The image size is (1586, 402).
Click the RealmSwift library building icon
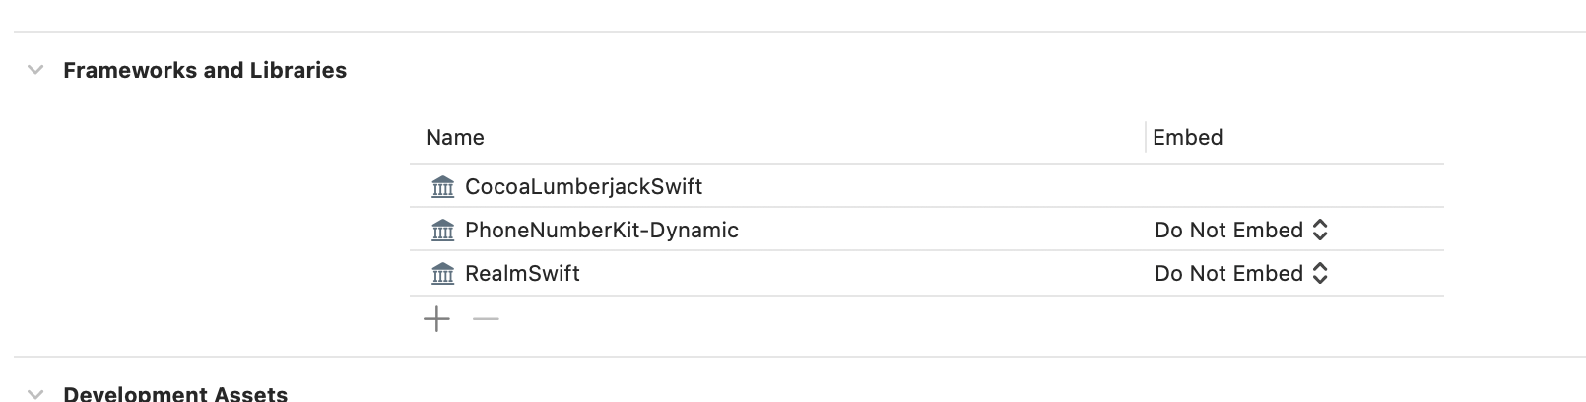(443, 273)
